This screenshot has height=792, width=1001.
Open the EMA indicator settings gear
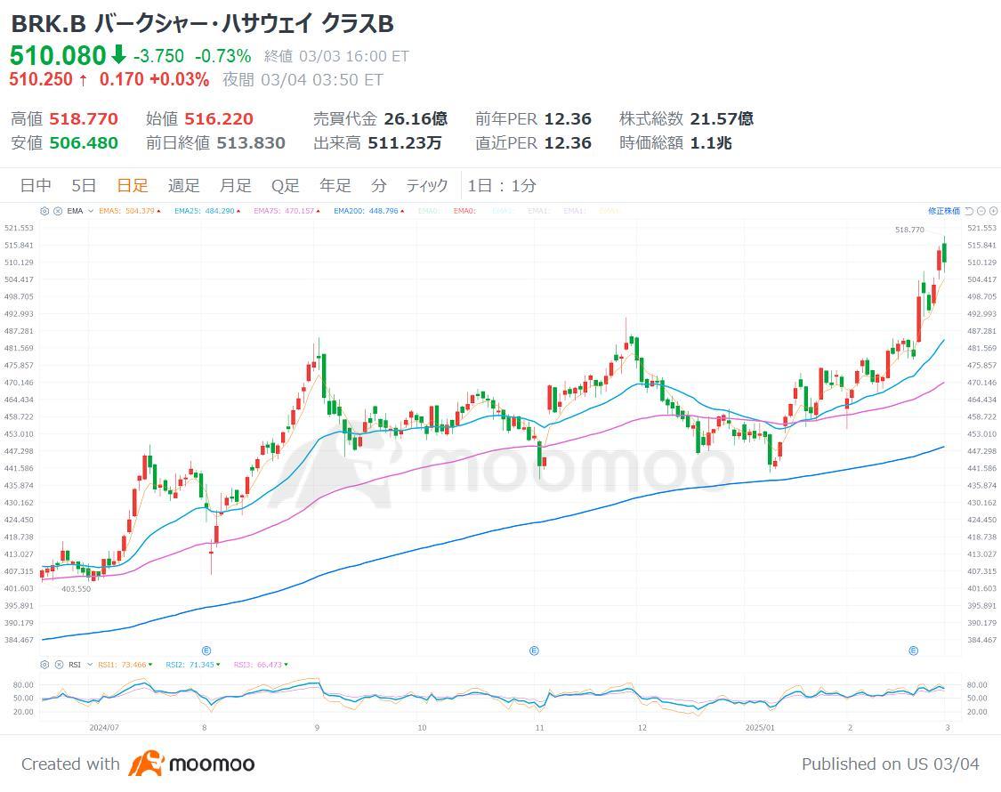point(44,211)
